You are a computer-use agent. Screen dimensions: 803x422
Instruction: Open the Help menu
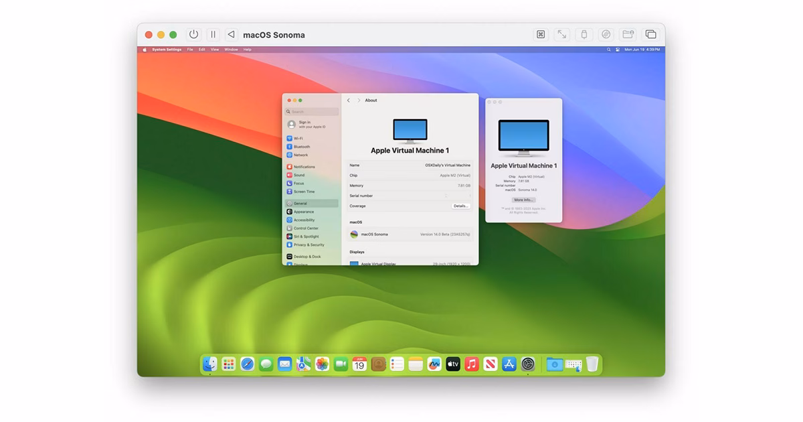click(x=248, y=50)
